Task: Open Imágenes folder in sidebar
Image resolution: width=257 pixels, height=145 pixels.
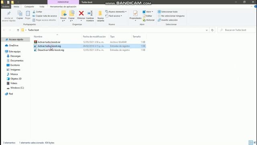Action: (15, 70)
